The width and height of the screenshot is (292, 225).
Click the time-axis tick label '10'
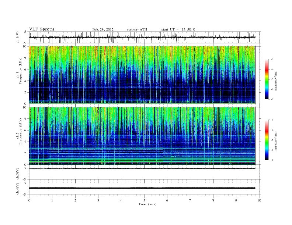tap(259, 200)
